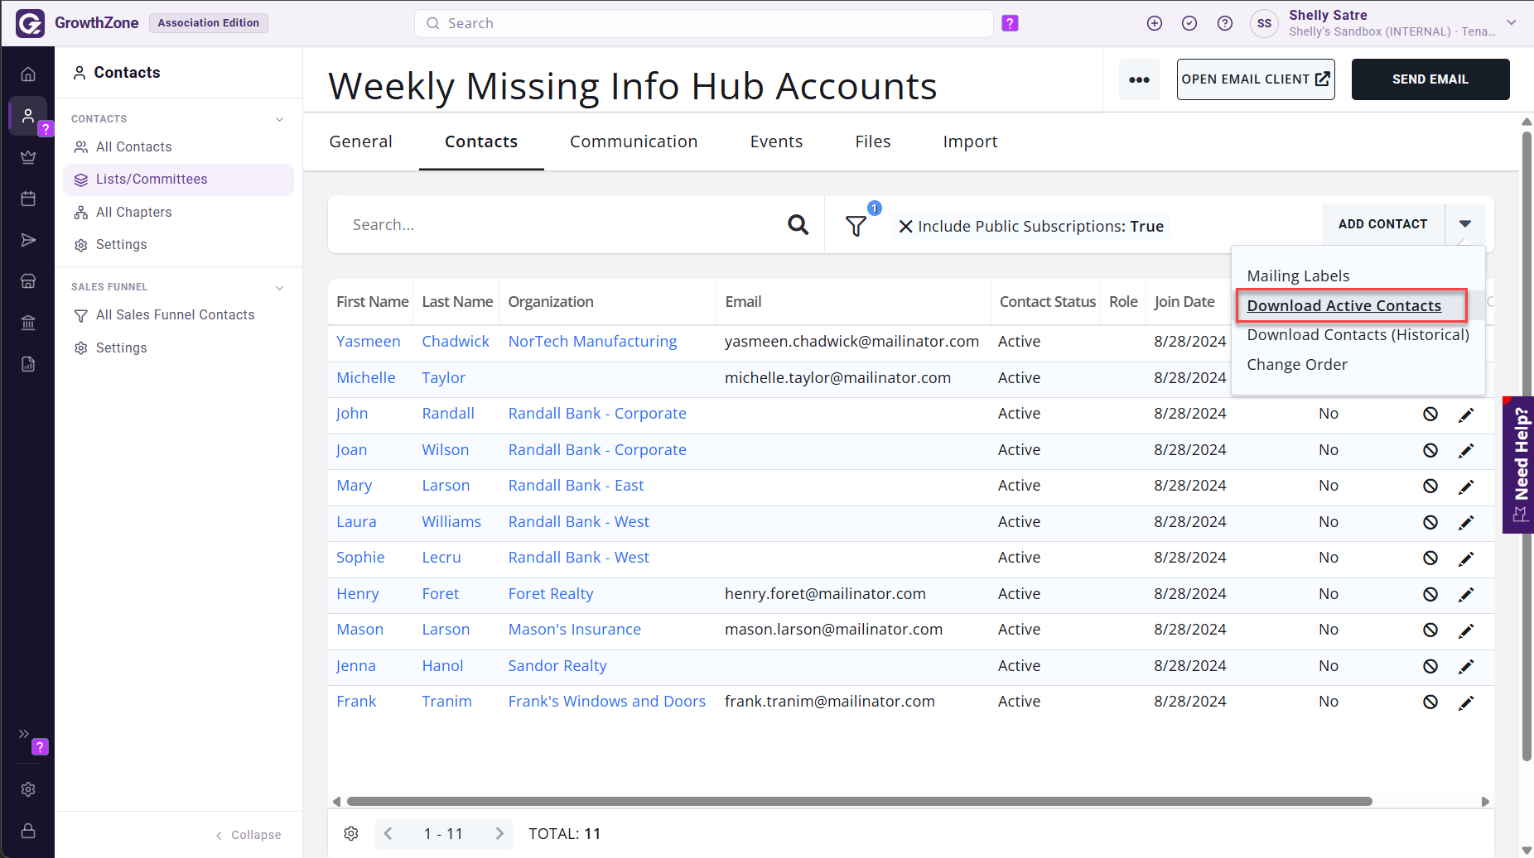
Task: Click the magnifier icon in contacts search
Action: coord(798,224)
